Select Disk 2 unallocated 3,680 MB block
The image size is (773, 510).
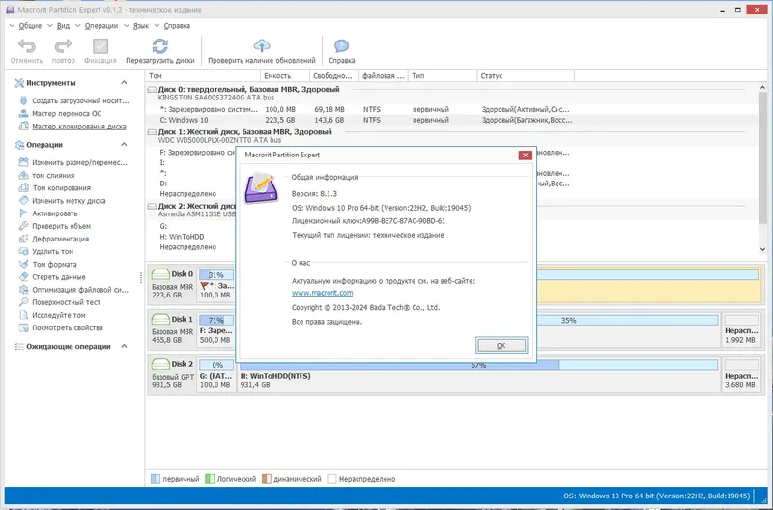pos(741,375)
